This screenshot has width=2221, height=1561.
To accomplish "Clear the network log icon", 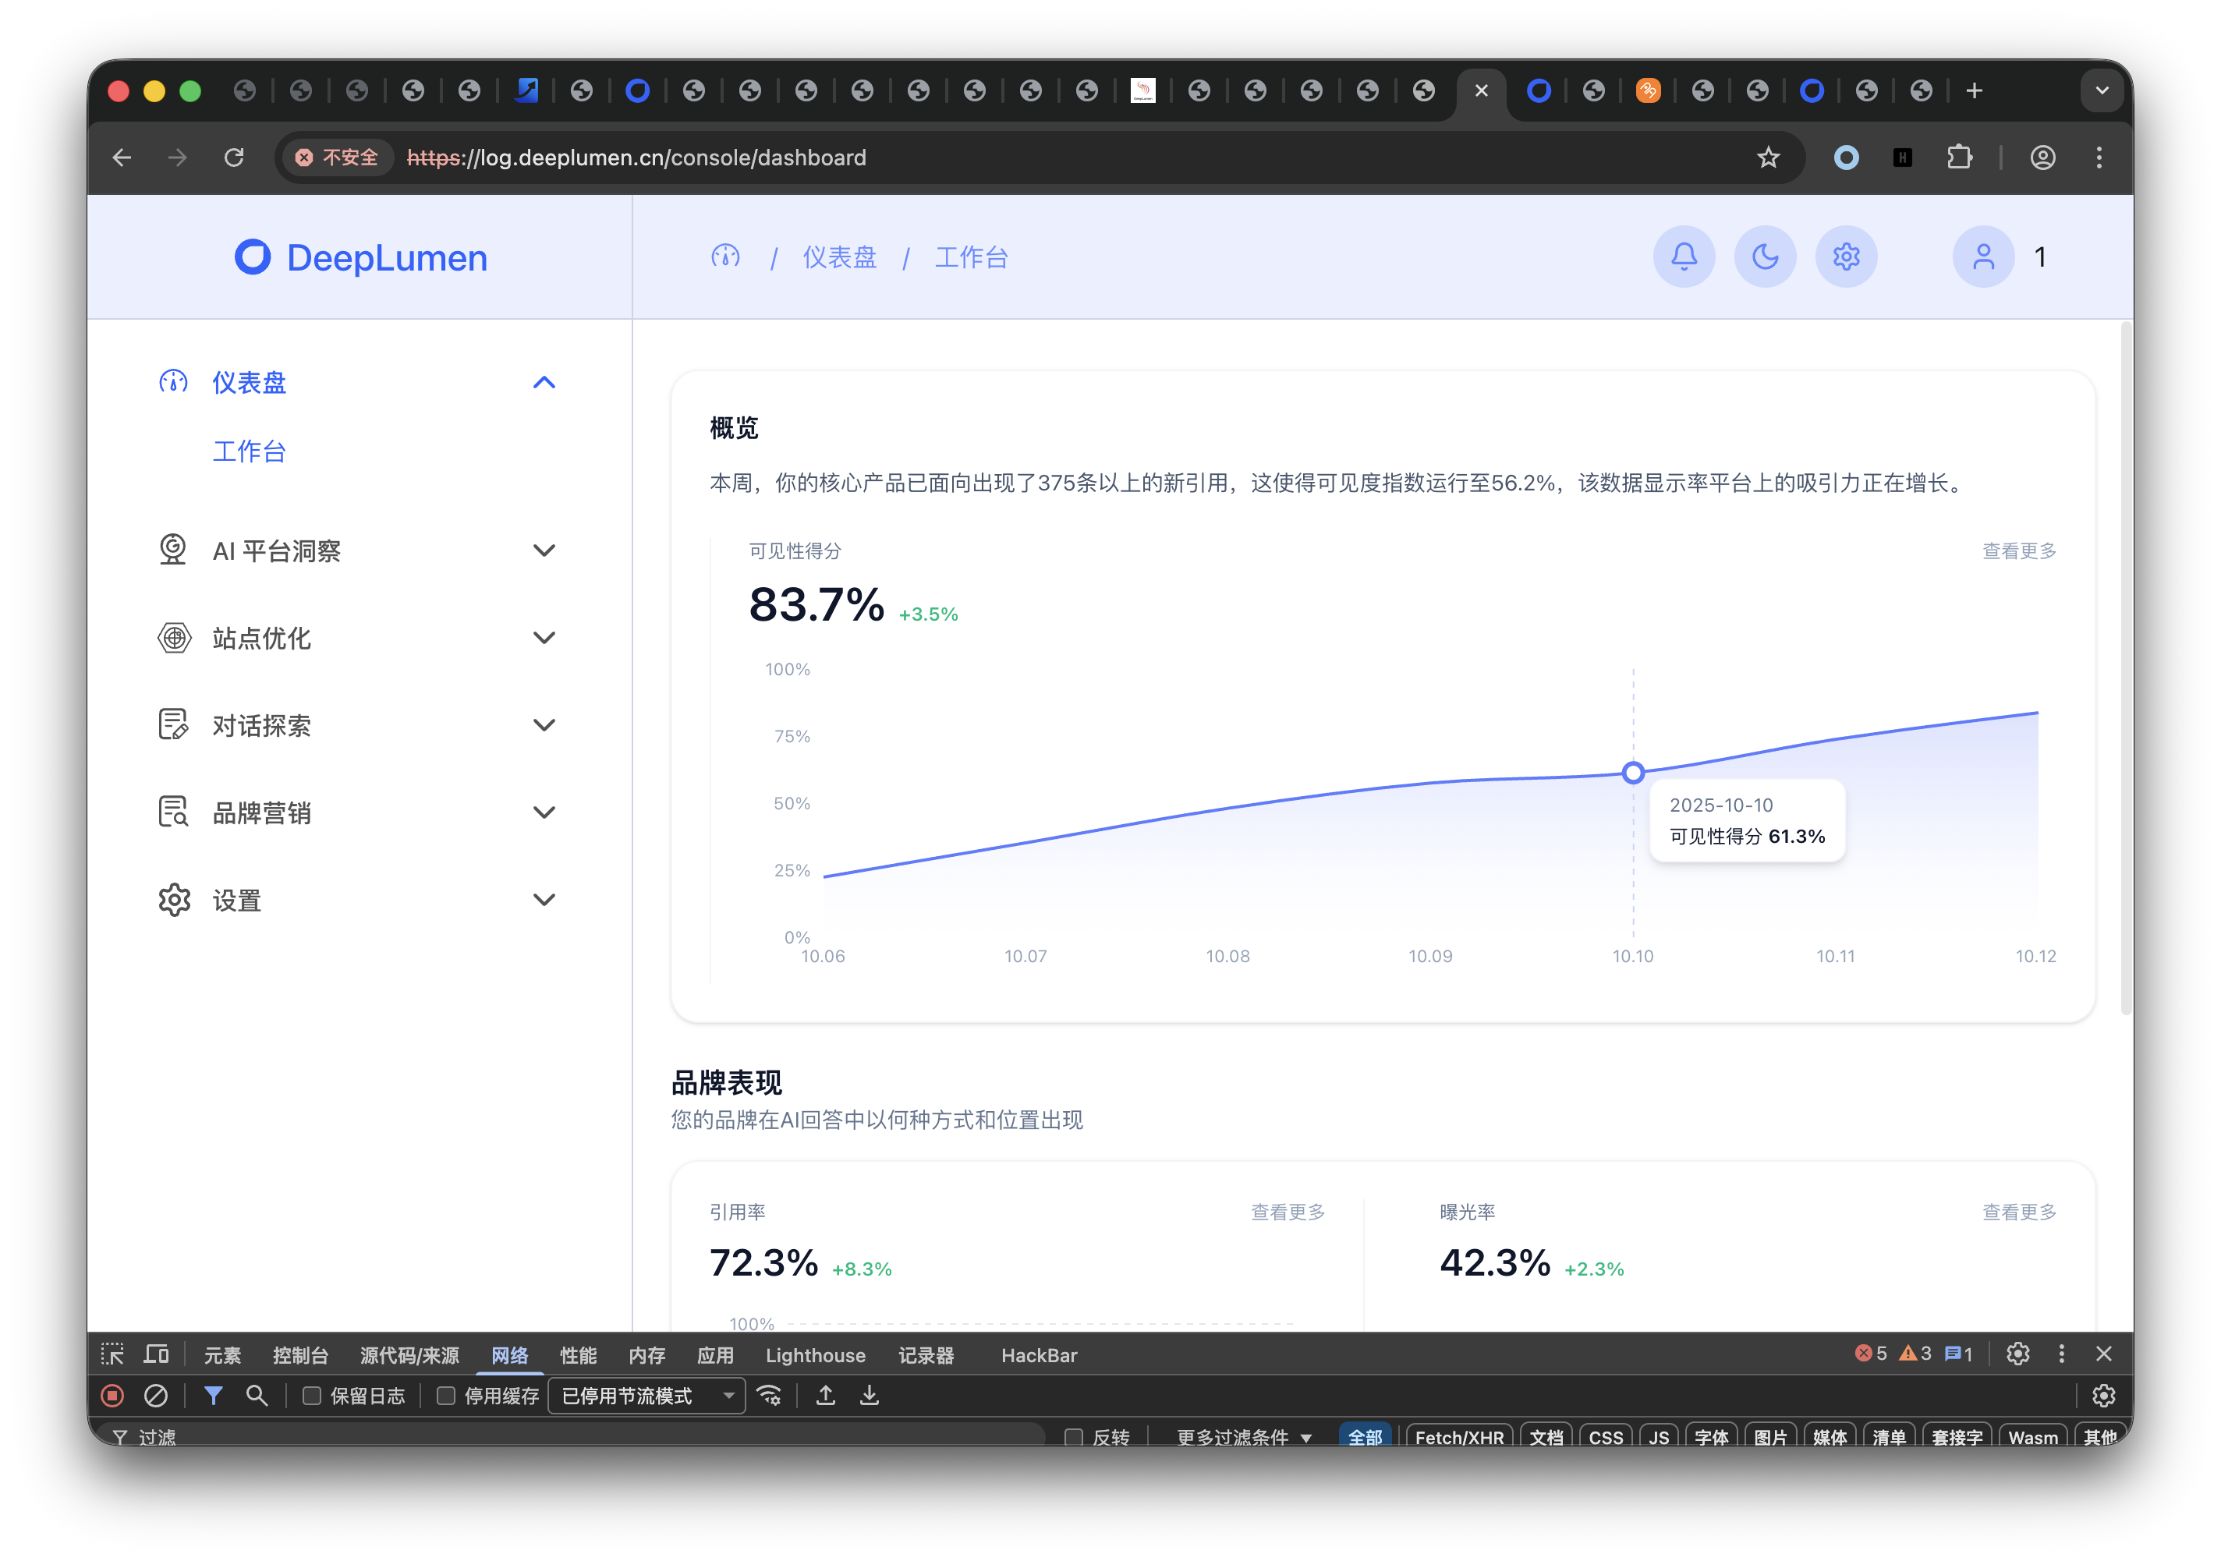I will pos(156,1396).
